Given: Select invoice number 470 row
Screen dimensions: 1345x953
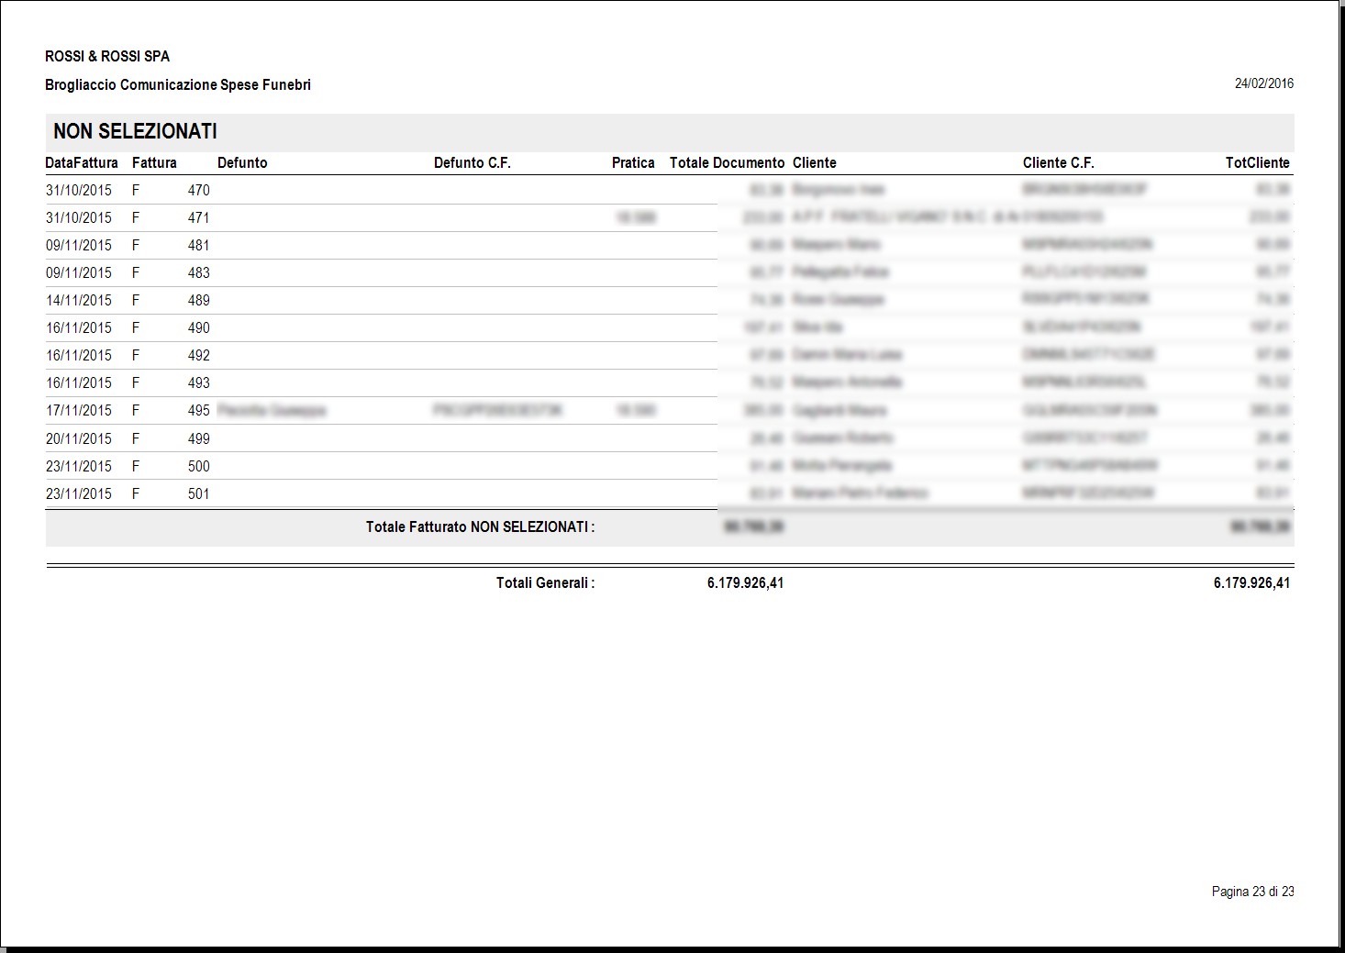Looking at the screenshot, I should [670, 190].
